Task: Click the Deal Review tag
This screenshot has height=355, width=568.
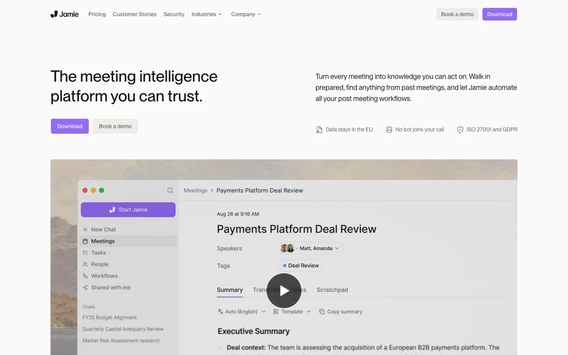Action: pos(301,265)
